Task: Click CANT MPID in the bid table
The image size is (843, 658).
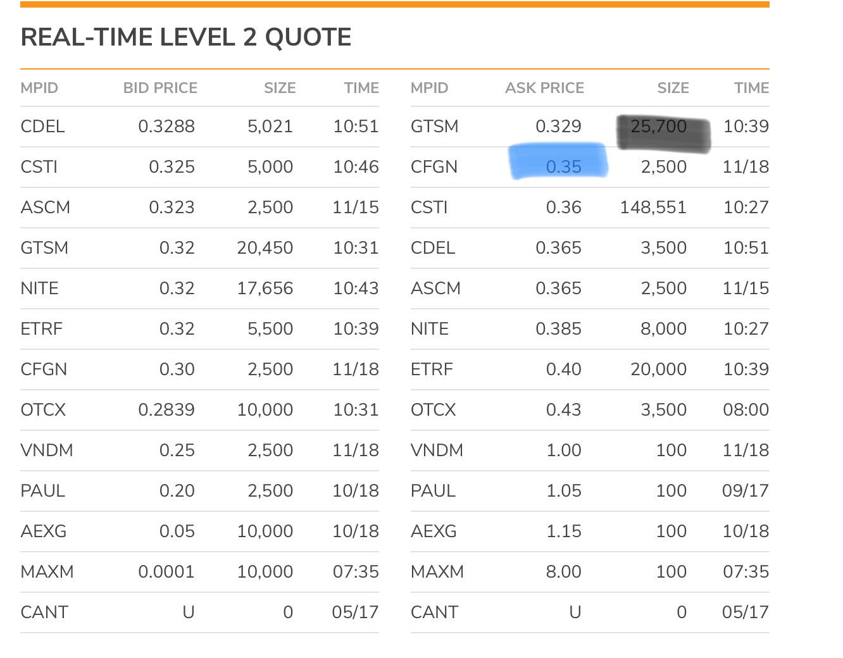Action: (x=44, y=612)
